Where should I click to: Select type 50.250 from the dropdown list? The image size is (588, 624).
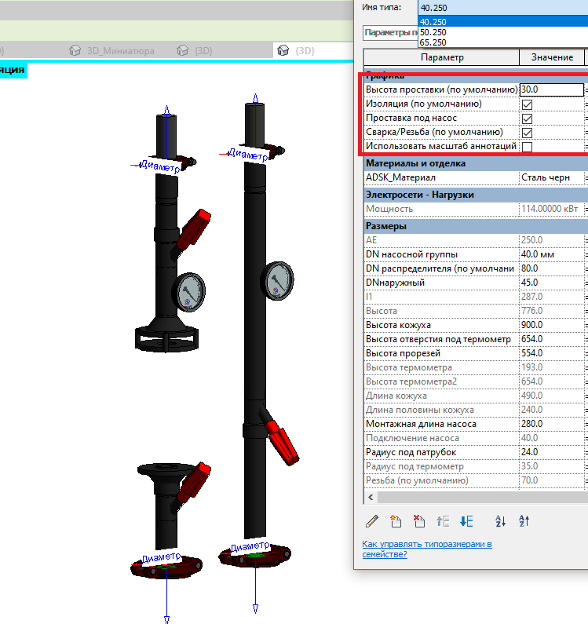433,32
